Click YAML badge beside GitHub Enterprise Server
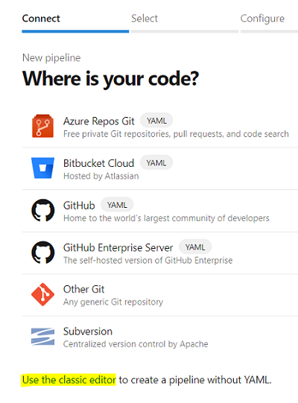 pyautogui.click(x=195, y=247)
